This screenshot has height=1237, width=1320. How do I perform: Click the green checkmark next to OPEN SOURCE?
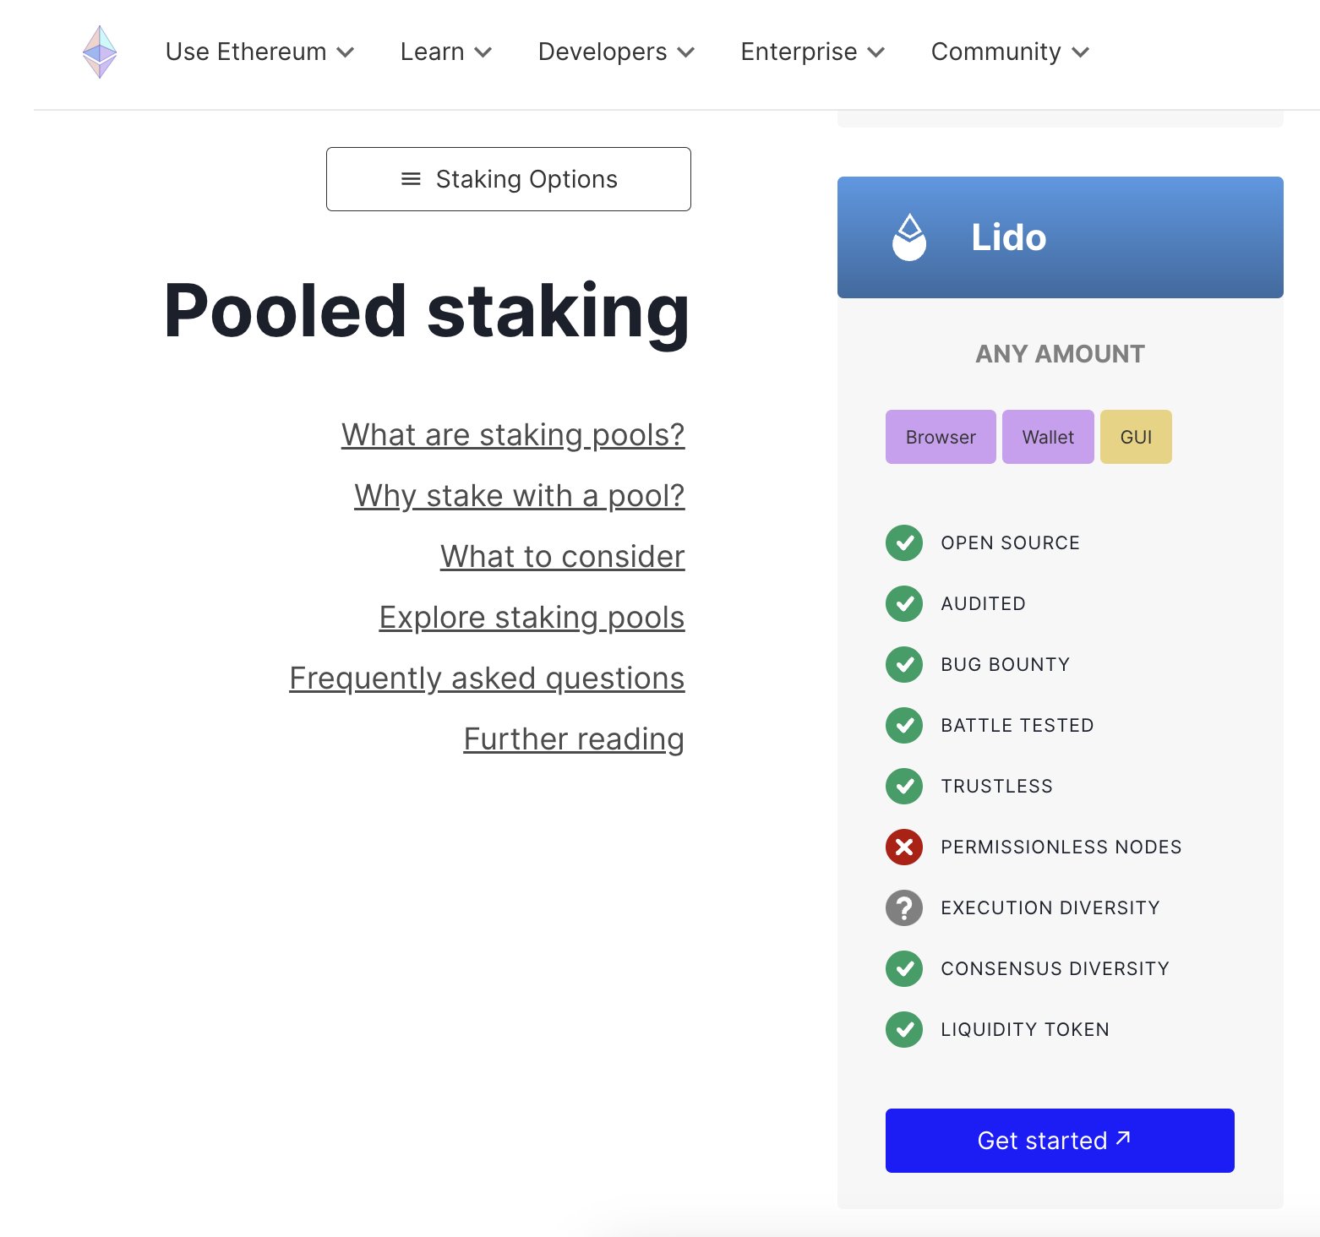coord(903,542)
